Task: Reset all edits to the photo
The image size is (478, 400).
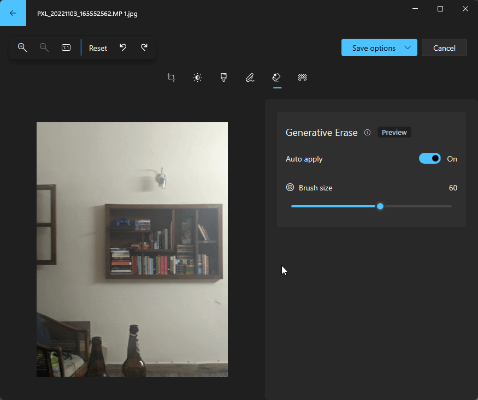Action: pos(98,48)
